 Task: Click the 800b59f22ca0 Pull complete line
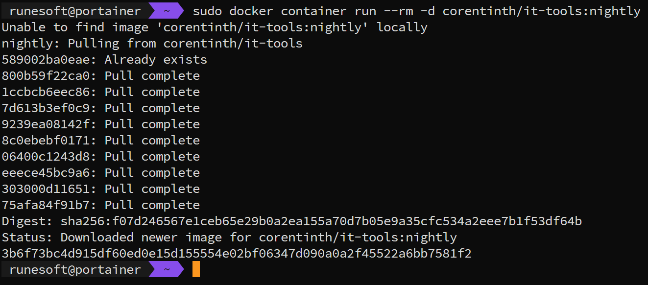[101, 76]
